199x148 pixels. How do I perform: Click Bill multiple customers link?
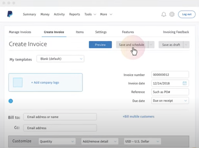click(x=138, y=117)
